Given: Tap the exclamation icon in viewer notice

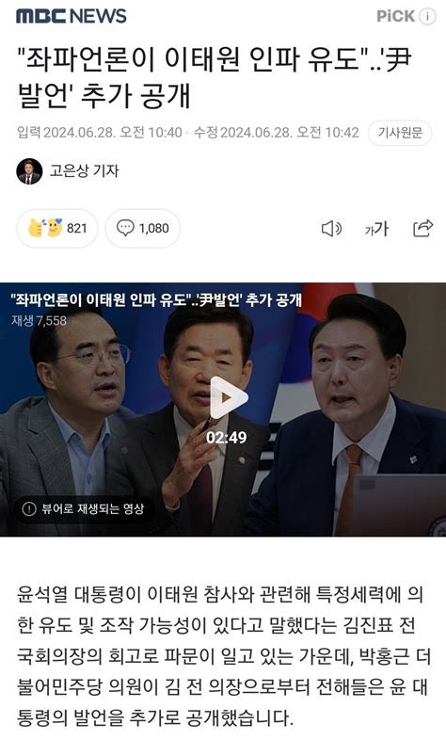Looking at the screenshot, I should coord(29,508).
